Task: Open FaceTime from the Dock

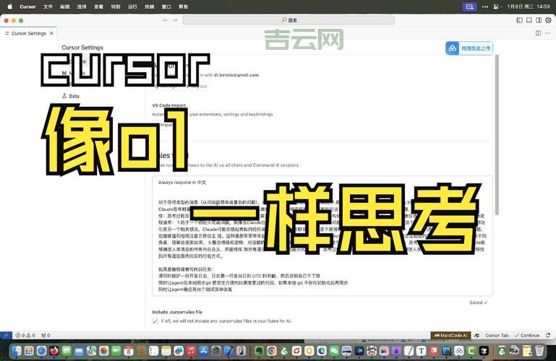Action: [x=116, y=351]
